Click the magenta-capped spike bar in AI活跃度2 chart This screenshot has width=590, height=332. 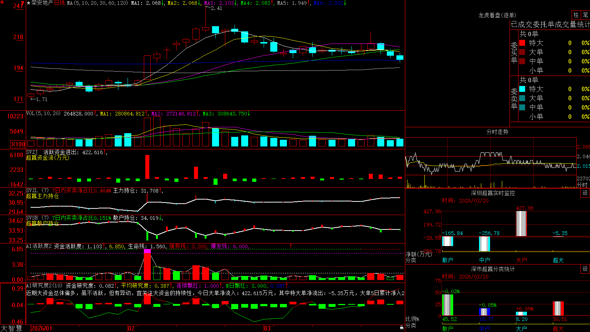tap(147, 264)
